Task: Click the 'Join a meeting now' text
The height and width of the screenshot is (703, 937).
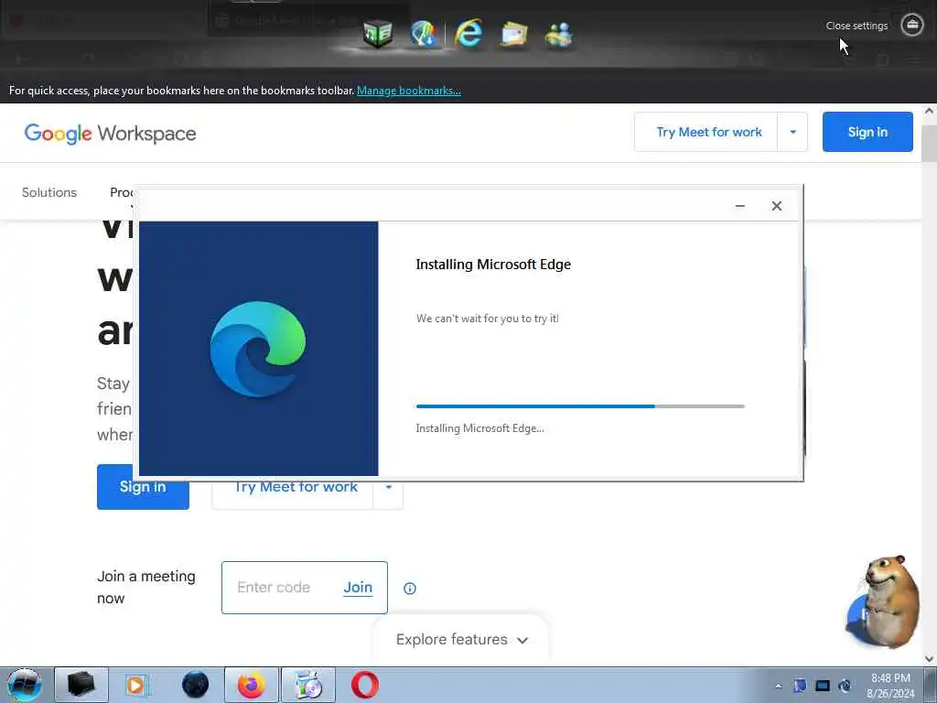Action: pyautogui.click(x=146, y=587)
